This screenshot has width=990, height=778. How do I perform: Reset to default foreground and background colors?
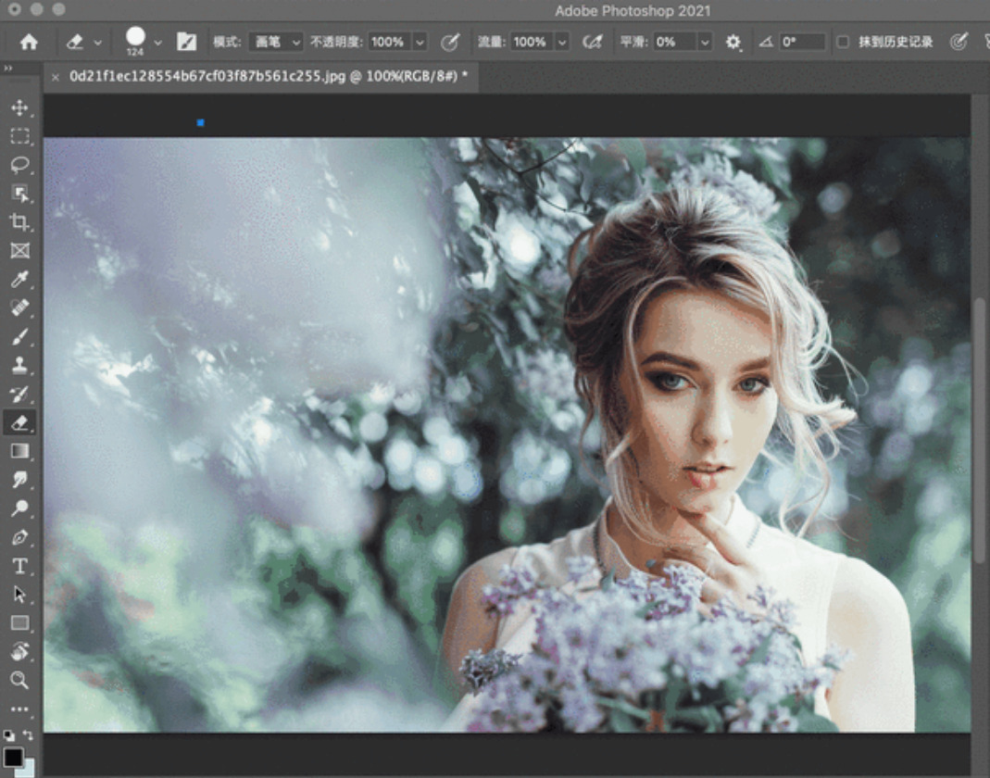8,735
